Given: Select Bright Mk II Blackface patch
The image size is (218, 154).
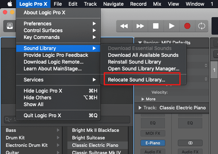Looking at the screenshot, I should click(x=98, y=130).
